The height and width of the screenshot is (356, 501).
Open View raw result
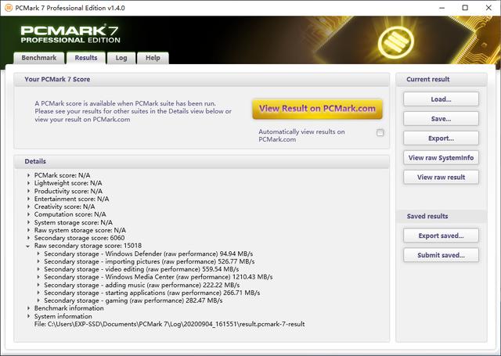[441, 177]
